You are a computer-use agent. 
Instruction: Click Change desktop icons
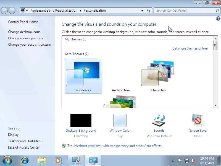tap(24, 32)
